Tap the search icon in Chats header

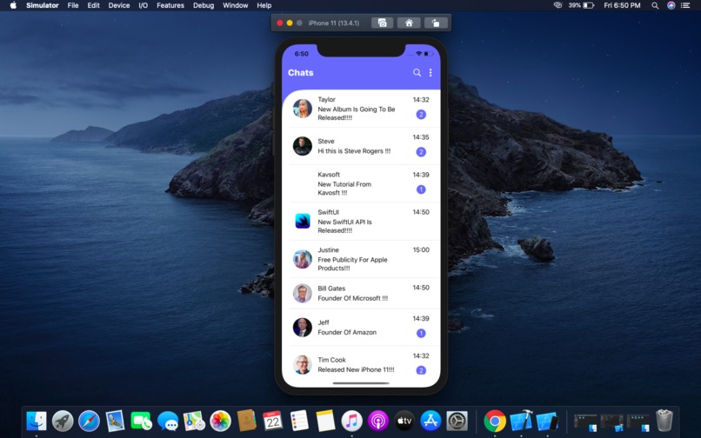(x=417, y=72)
